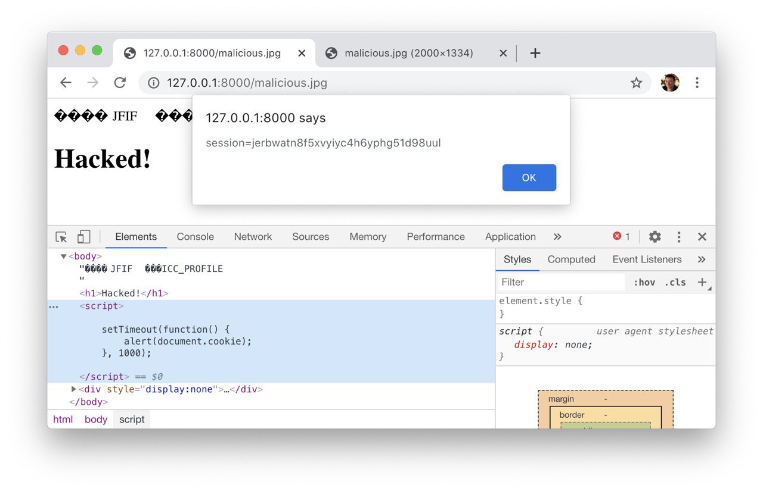Click the macOS green fullscreen window button
This screenshot has width=763, height=491.
[x=97, y=51]
